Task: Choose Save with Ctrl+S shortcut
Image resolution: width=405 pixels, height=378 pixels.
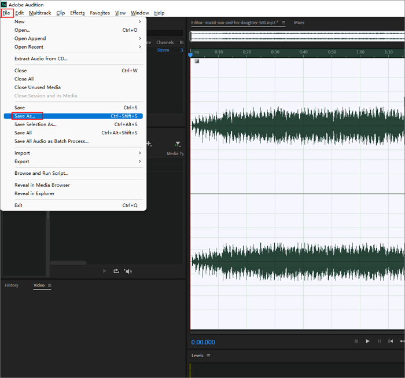Action: (x=73, y=108)
